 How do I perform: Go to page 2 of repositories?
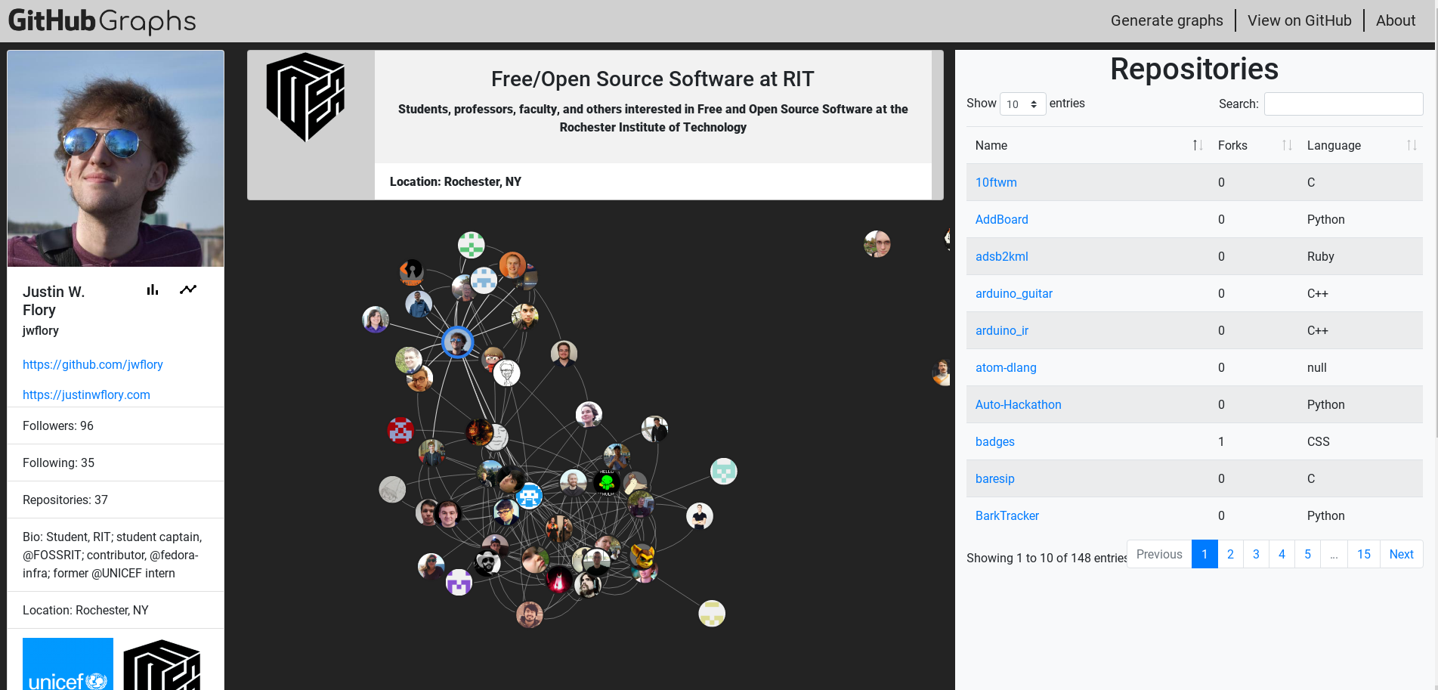(1230, 554)
